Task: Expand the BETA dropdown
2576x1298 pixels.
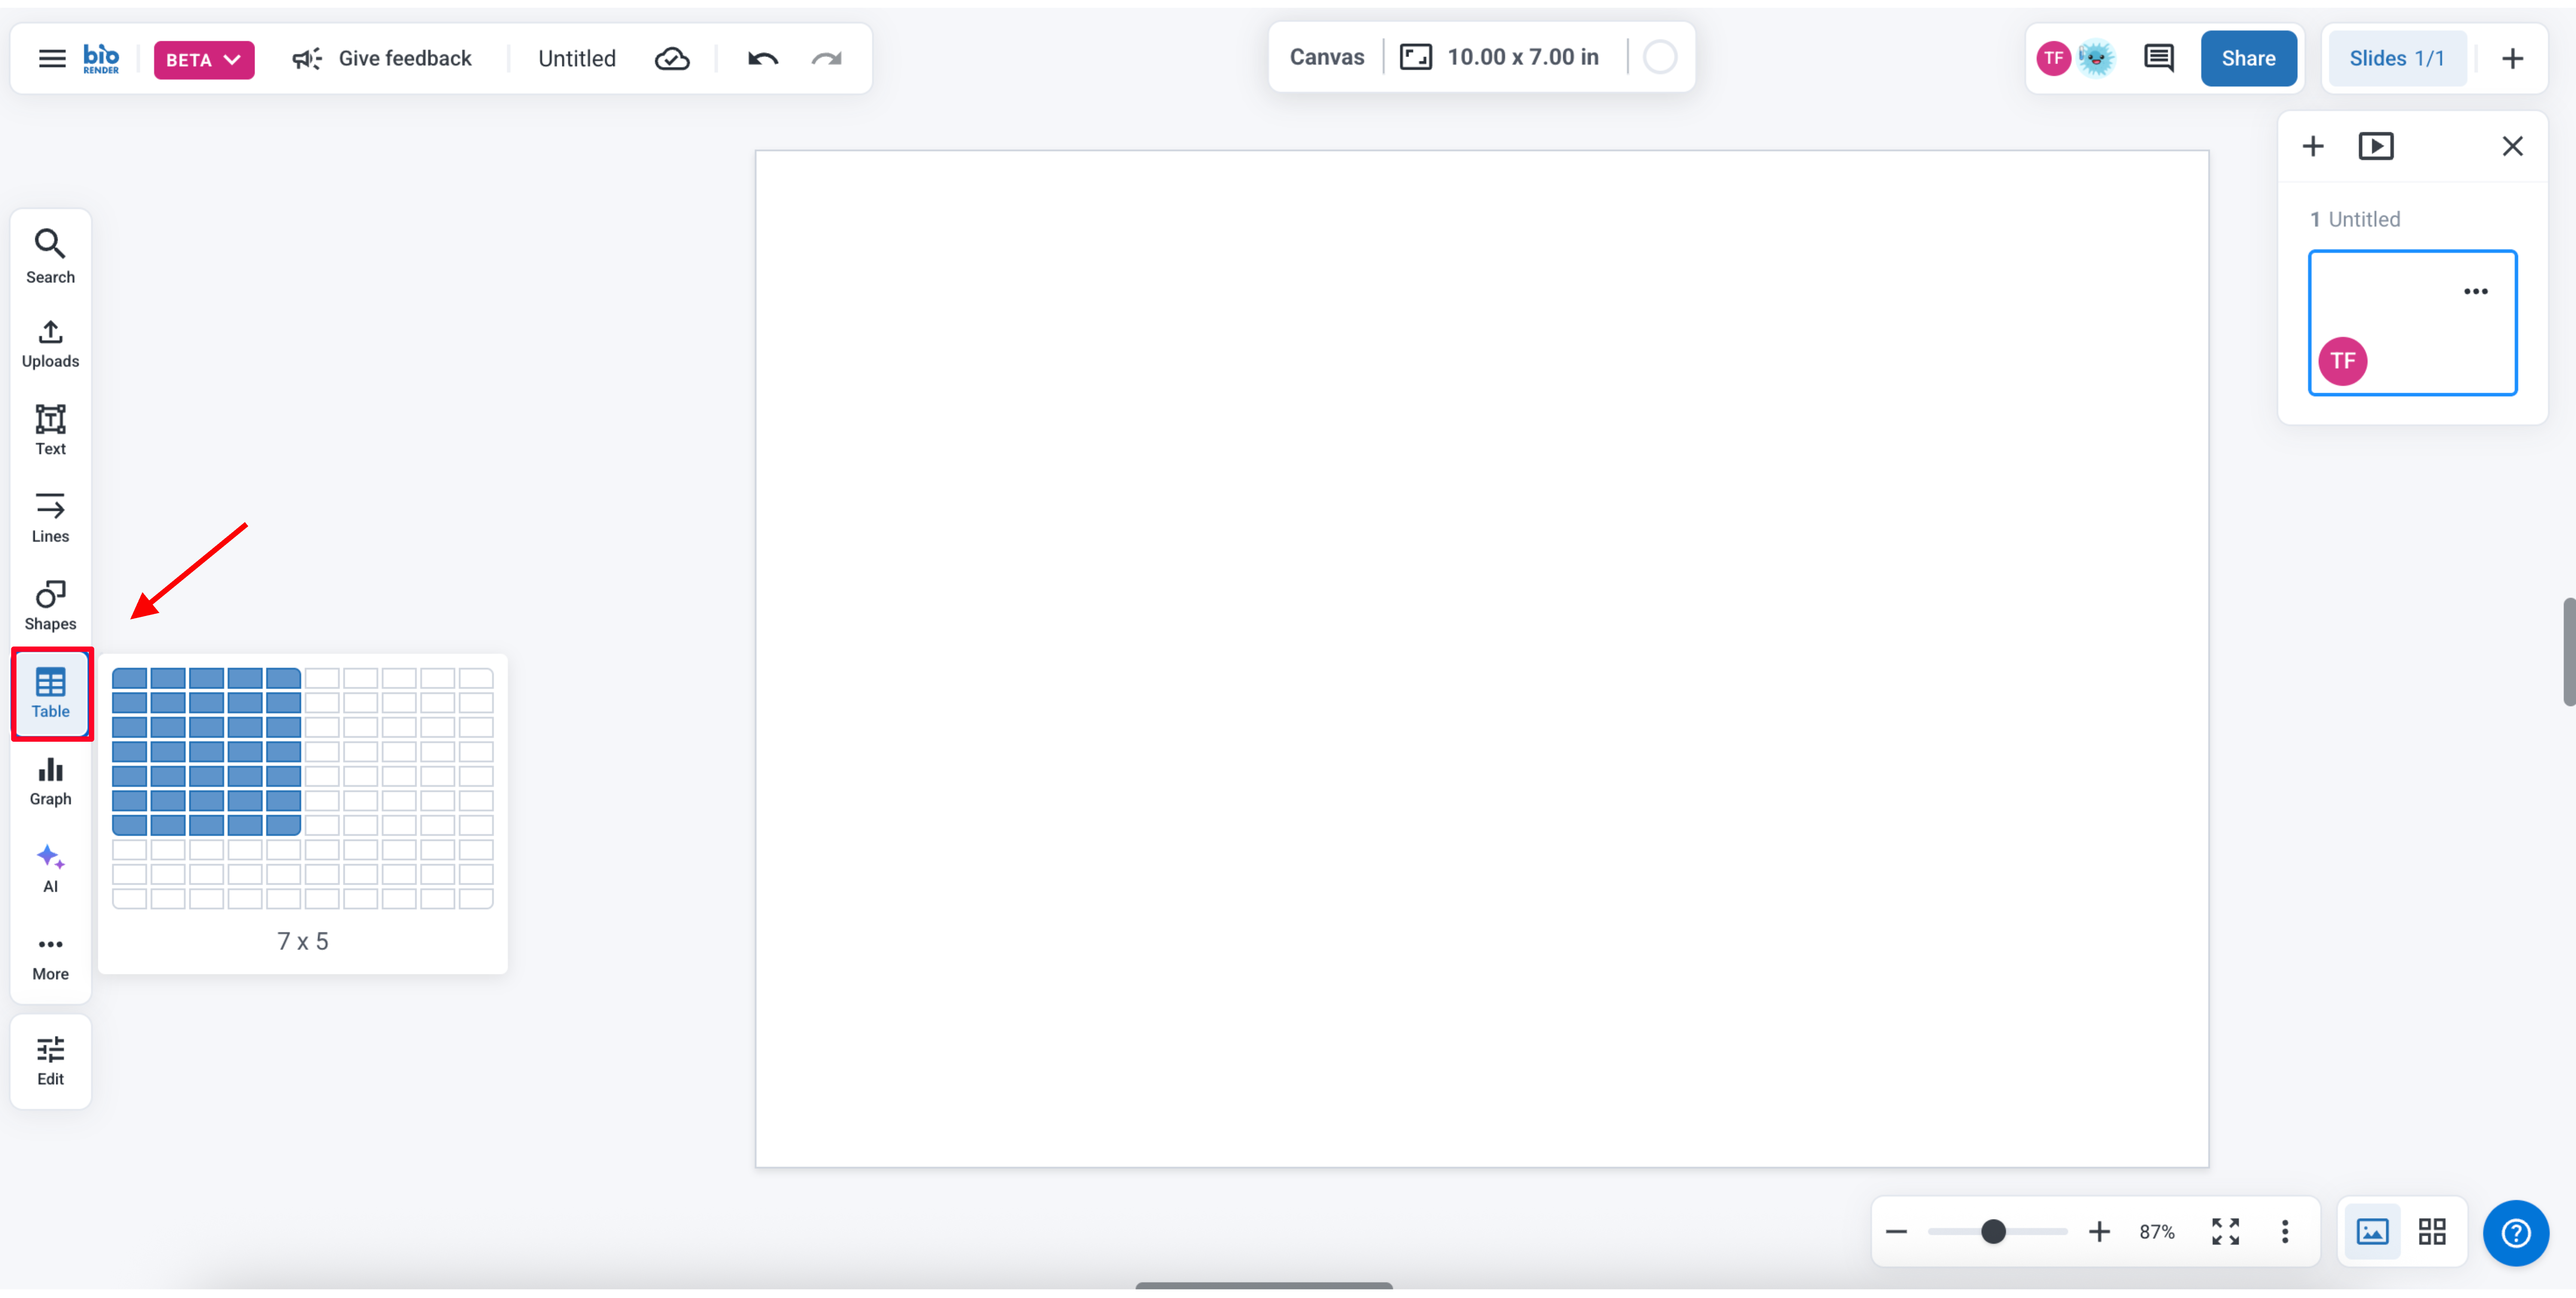Action: click(203, 59)
